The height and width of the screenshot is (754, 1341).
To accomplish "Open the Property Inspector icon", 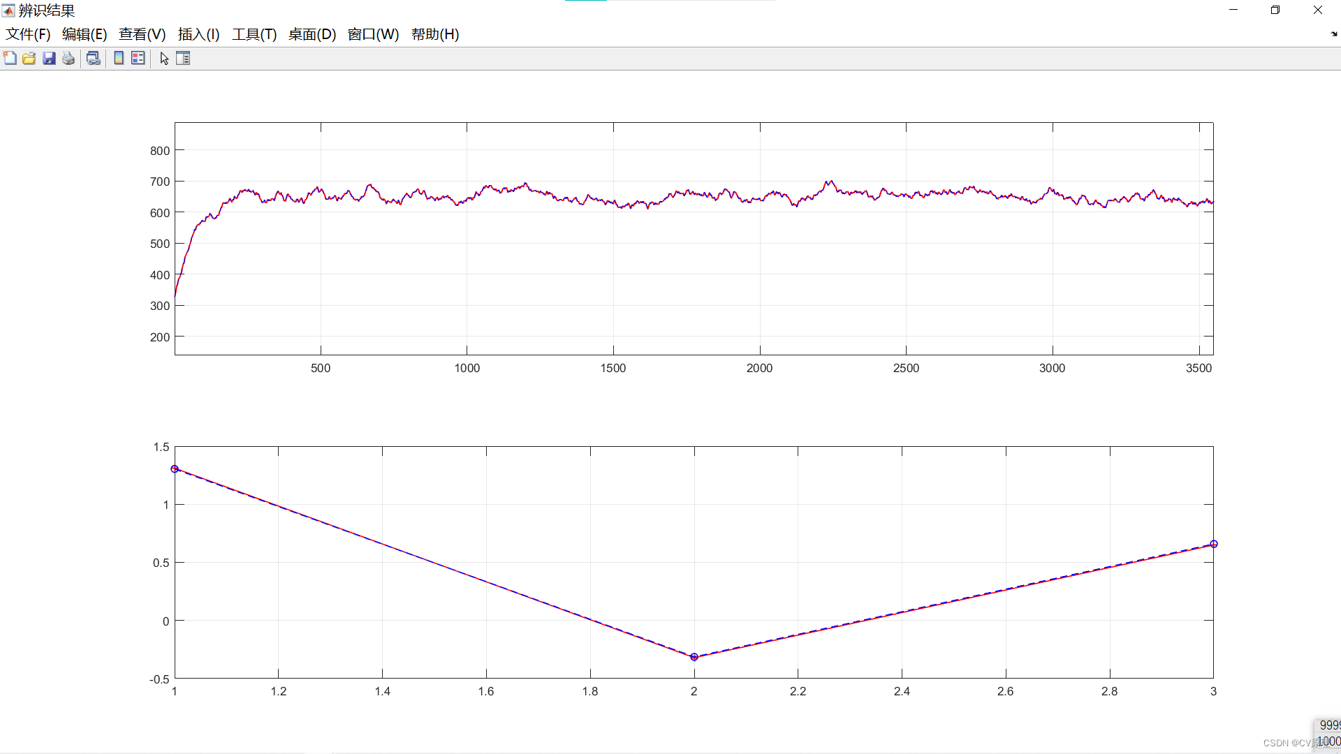I will (183, 59).
